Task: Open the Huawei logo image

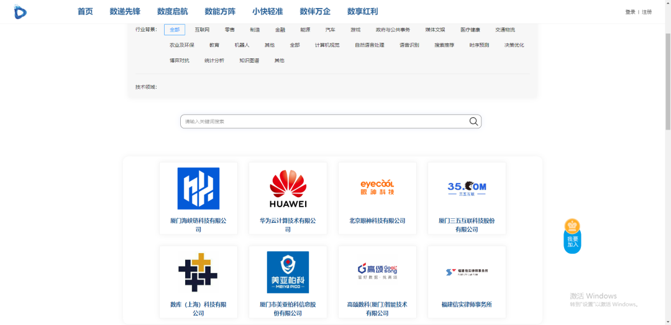Action: click(288, 189)
